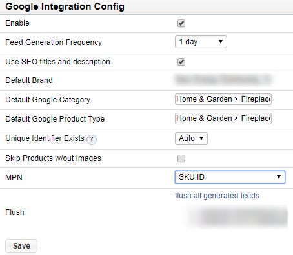
Task: Focus the Default Google Category input field
Action: 223,99
